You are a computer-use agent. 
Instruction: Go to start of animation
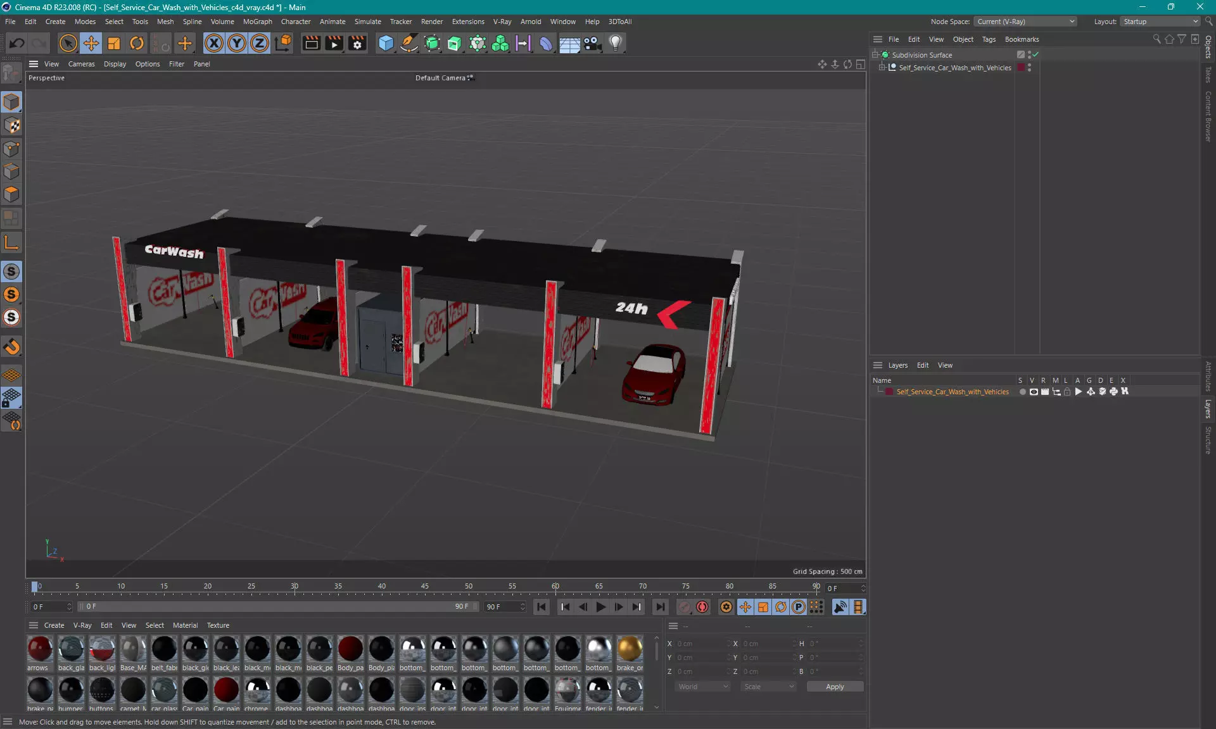(541, 607)
